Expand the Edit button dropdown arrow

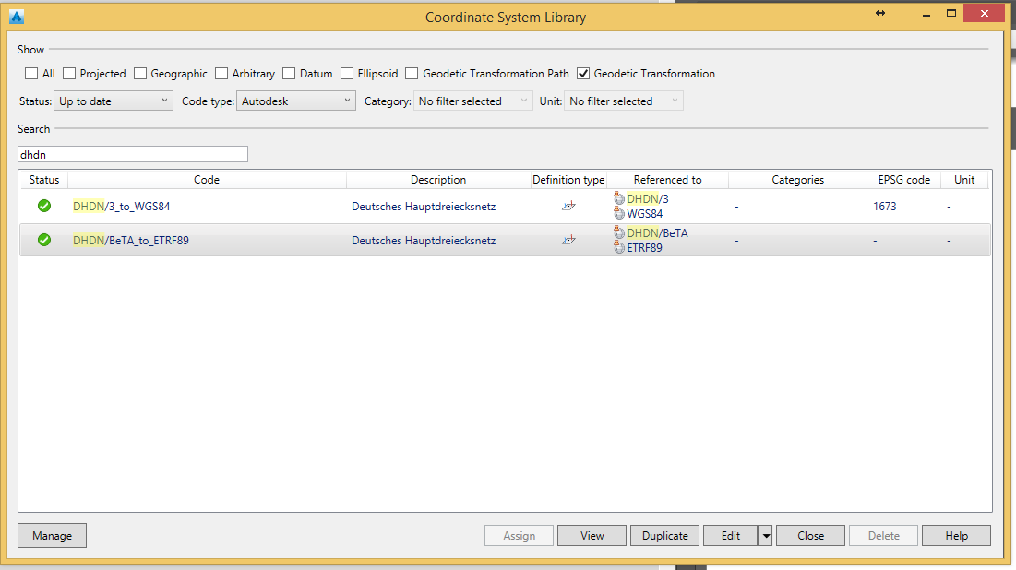[x=766, y=536]
